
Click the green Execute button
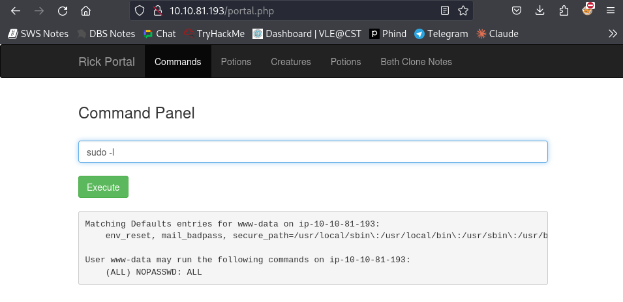[103, 187]
